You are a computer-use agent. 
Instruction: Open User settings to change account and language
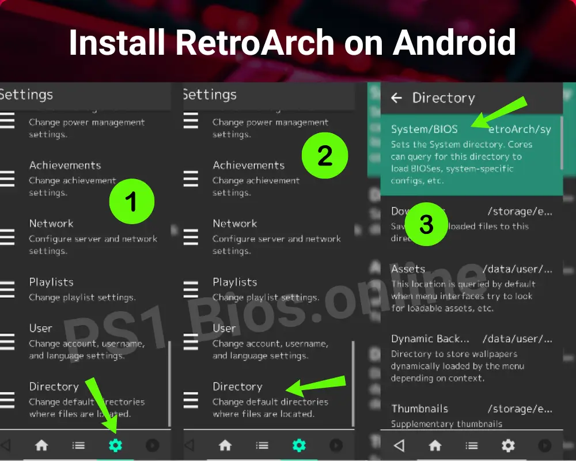[40, 328]
